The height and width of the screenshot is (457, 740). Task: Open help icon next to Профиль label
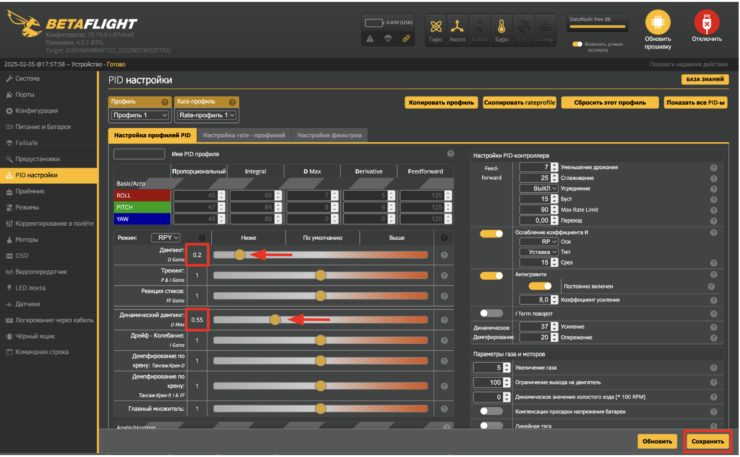[x=165, y=102]
